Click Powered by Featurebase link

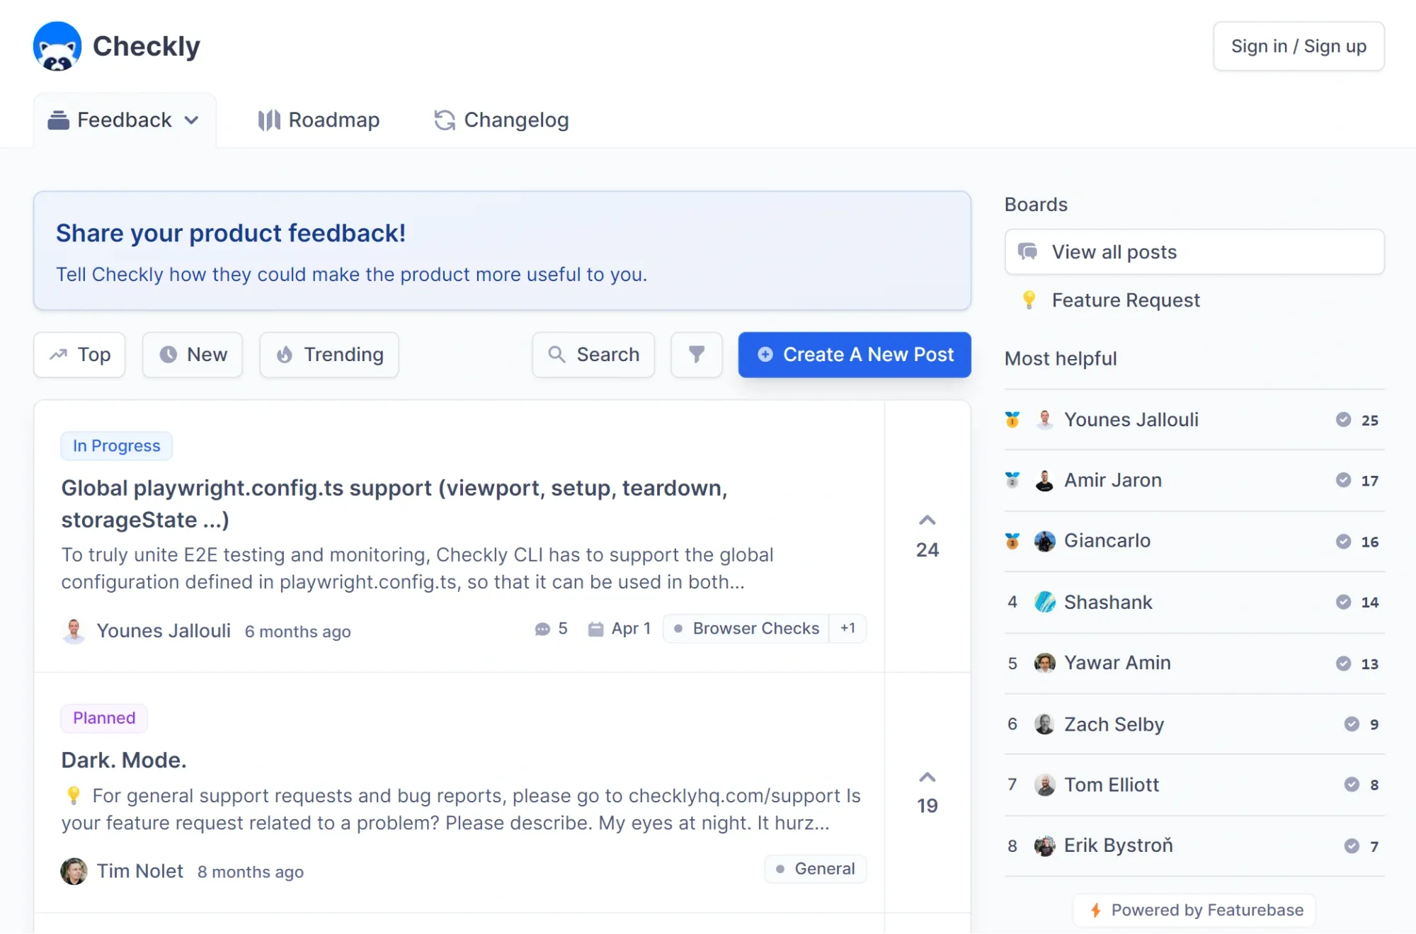[1194, 911]
